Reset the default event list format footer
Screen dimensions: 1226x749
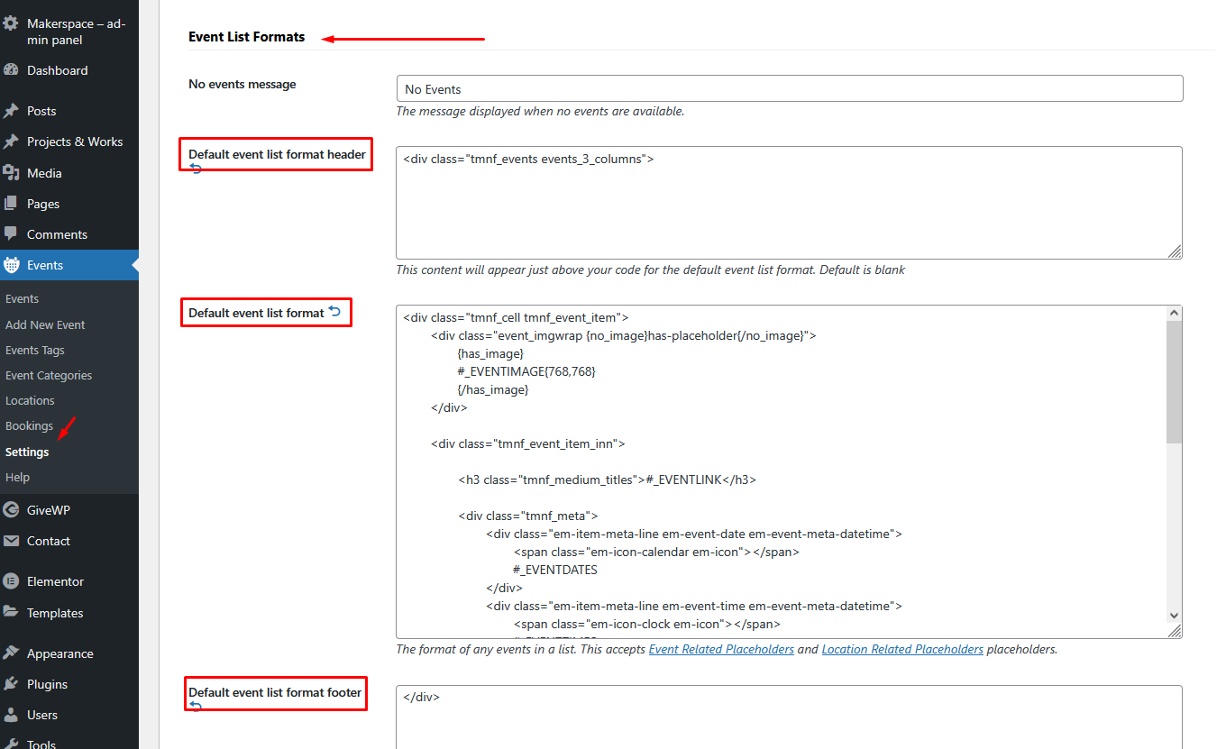tap(195, 706)
